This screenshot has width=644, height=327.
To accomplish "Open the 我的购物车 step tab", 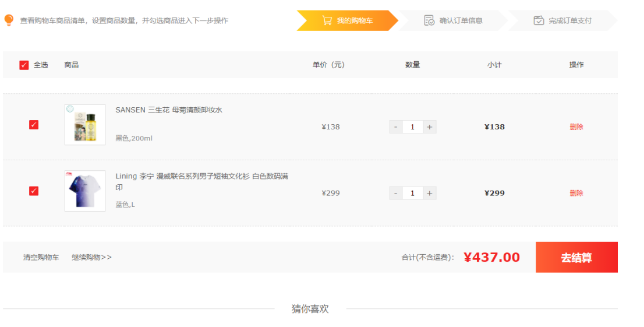I will 355,20.
